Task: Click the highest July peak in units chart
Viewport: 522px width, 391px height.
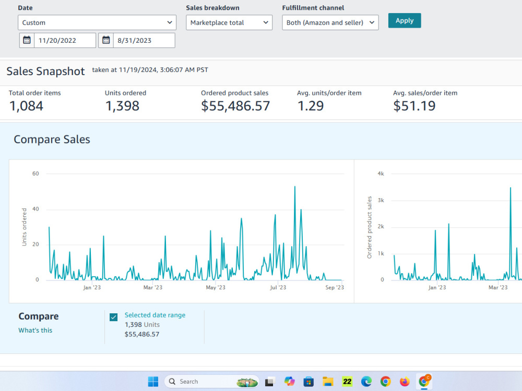Action: point(294,187)
